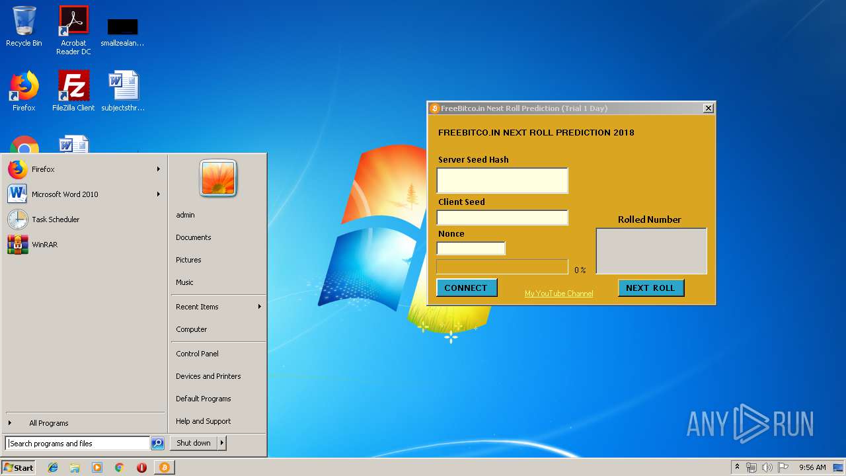Click the Firefox icon in Start menu

click(18, 169)
